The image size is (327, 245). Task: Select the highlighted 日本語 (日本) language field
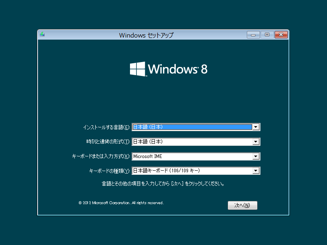coord(192,127)
